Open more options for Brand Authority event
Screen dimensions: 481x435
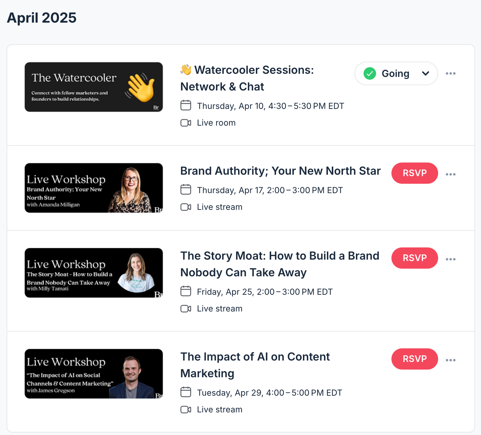click(451, 174)
